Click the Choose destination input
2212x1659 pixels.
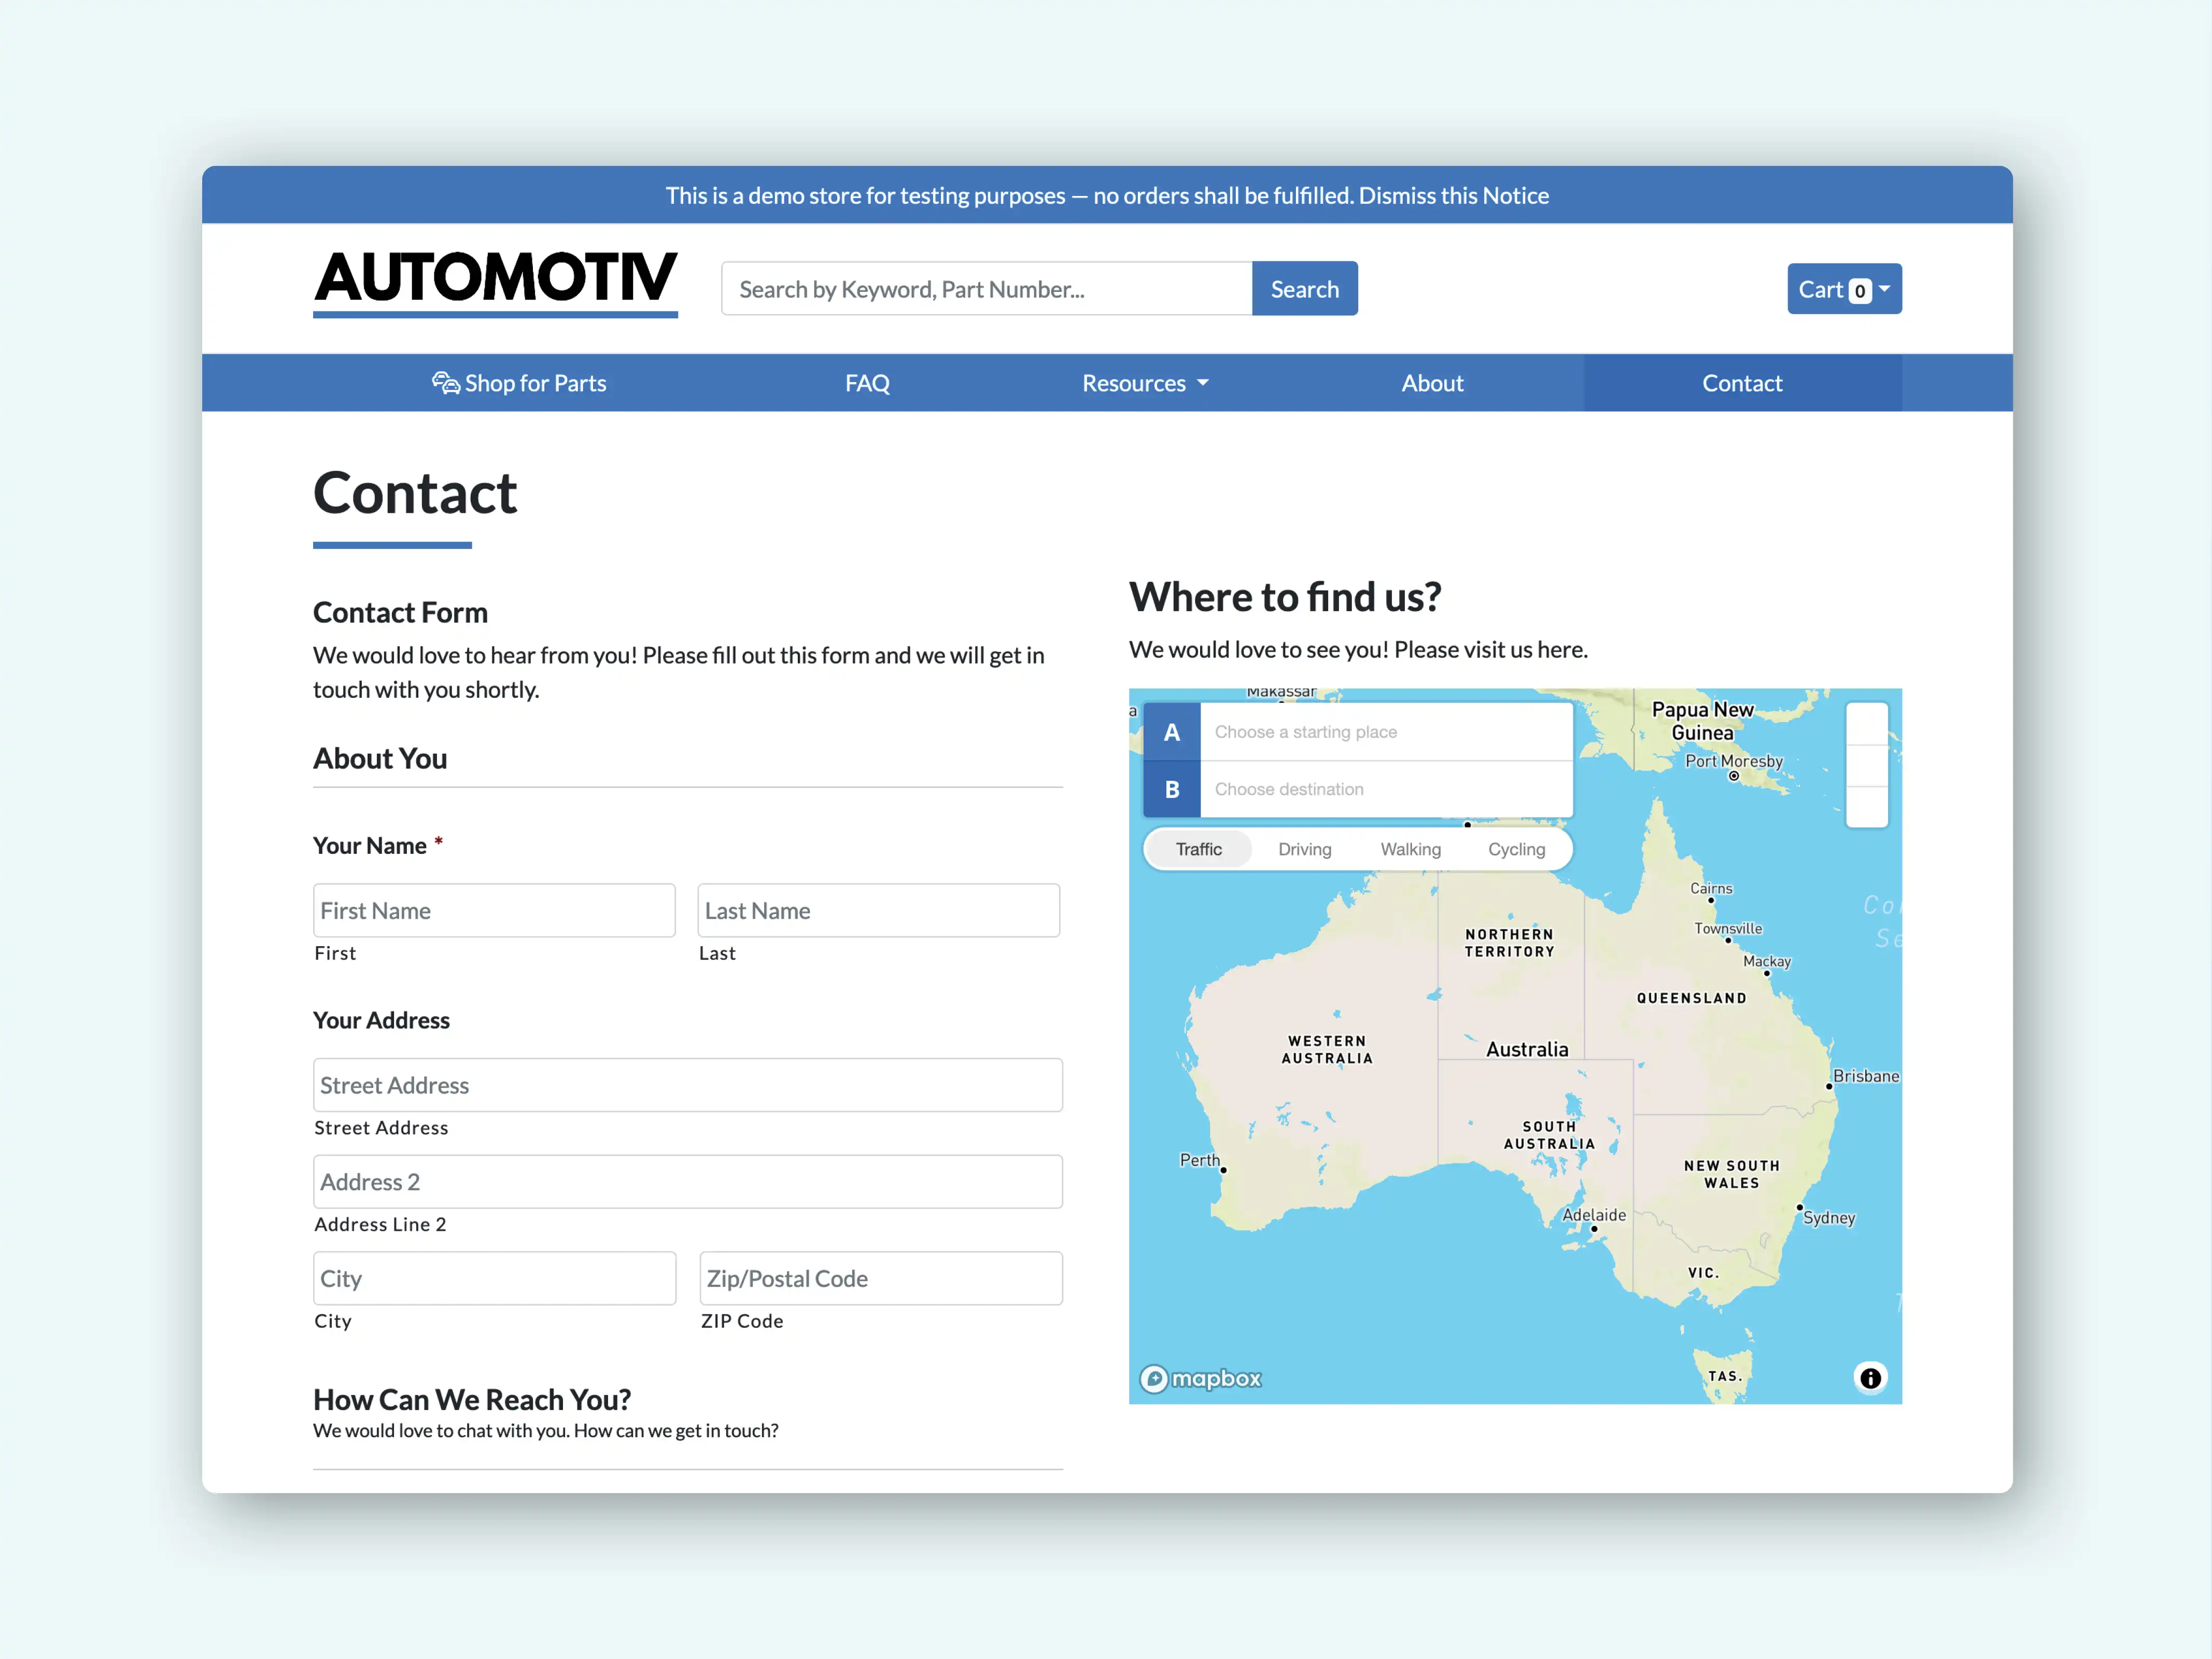[x=1386, y=789]
